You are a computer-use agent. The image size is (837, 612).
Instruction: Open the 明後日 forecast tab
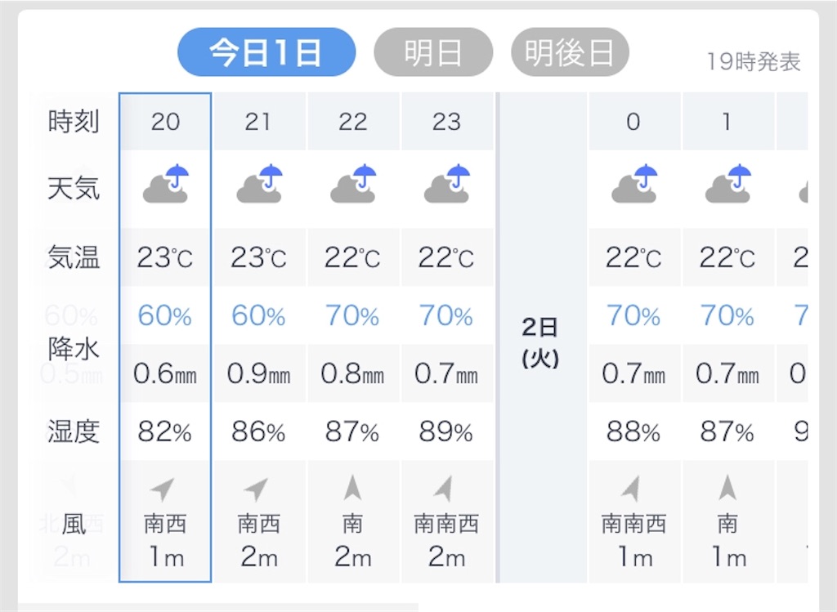(x=569, y=51)
